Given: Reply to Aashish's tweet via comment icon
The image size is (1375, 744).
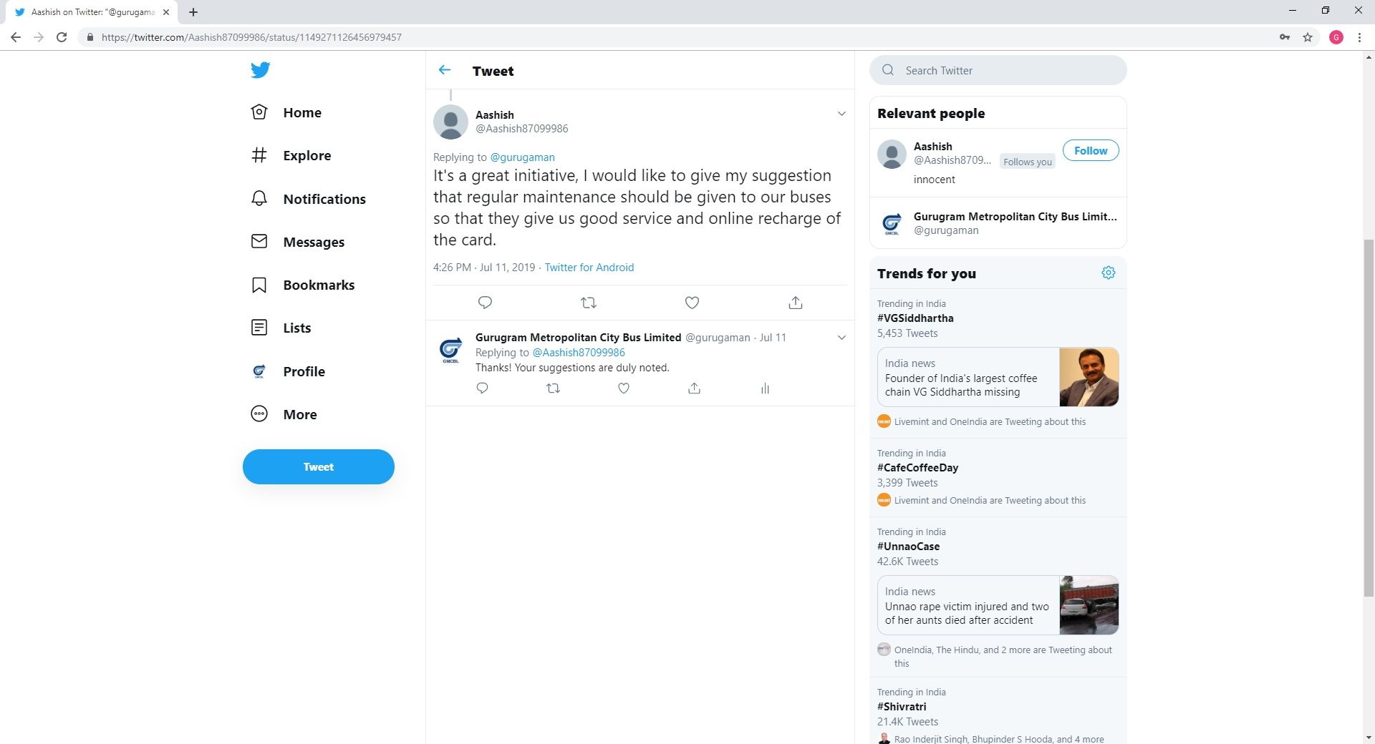Looking at the screenshot, I should pyautogui.click(x=485, y=303).
